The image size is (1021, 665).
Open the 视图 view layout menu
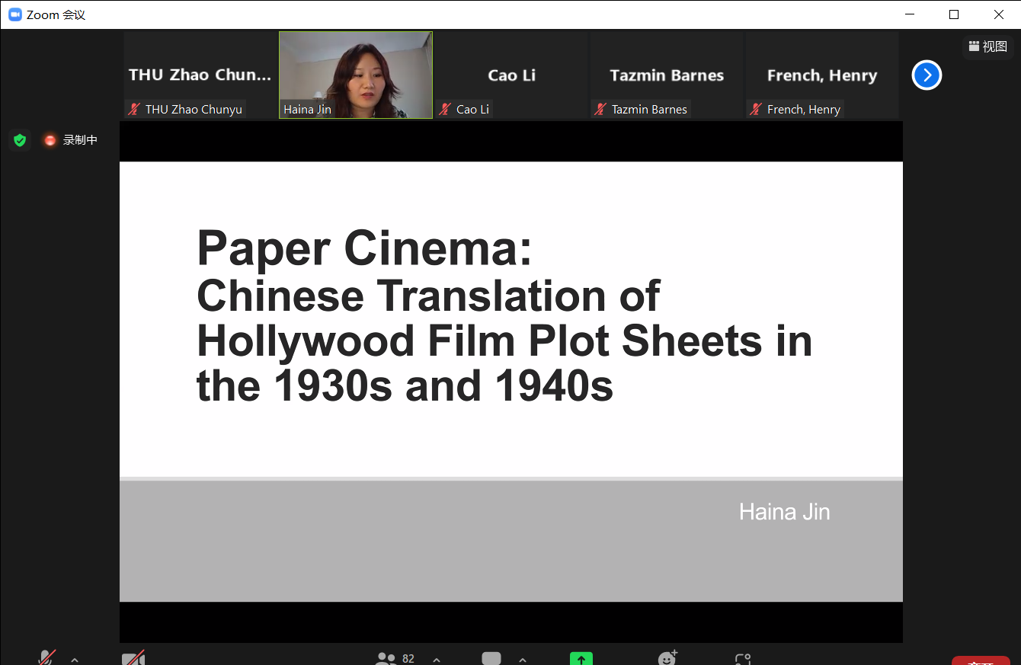coord(987,46)
